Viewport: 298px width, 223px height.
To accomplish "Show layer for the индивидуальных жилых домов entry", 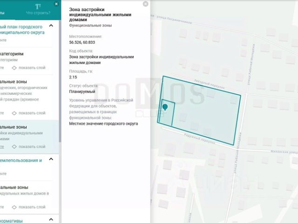I will pos(29,207).
